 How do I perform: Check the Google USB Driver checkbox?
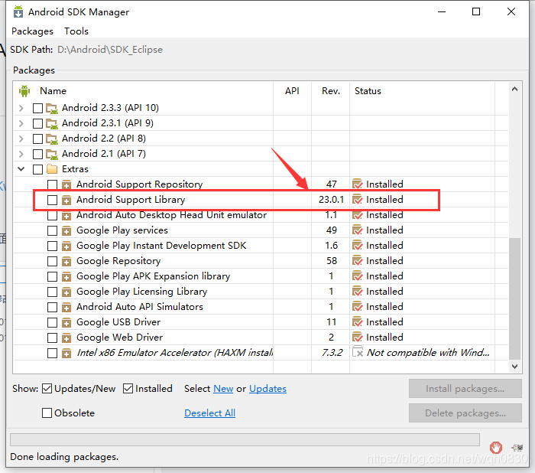(x=52, y=323)
